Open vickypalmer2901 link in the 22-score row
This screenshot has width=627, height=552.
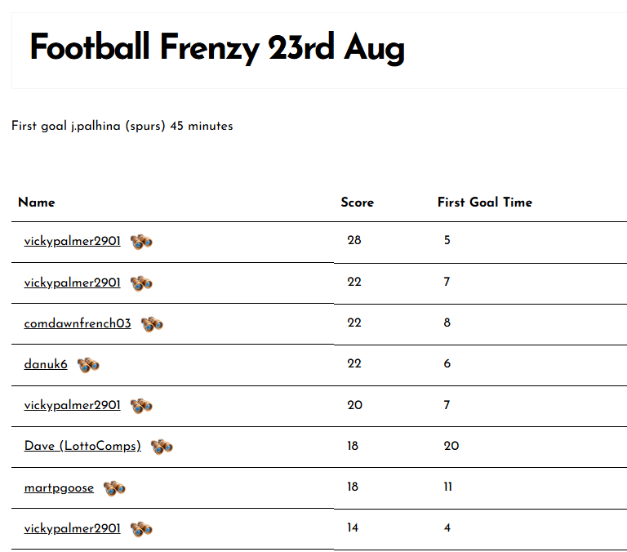pos(72,283)
